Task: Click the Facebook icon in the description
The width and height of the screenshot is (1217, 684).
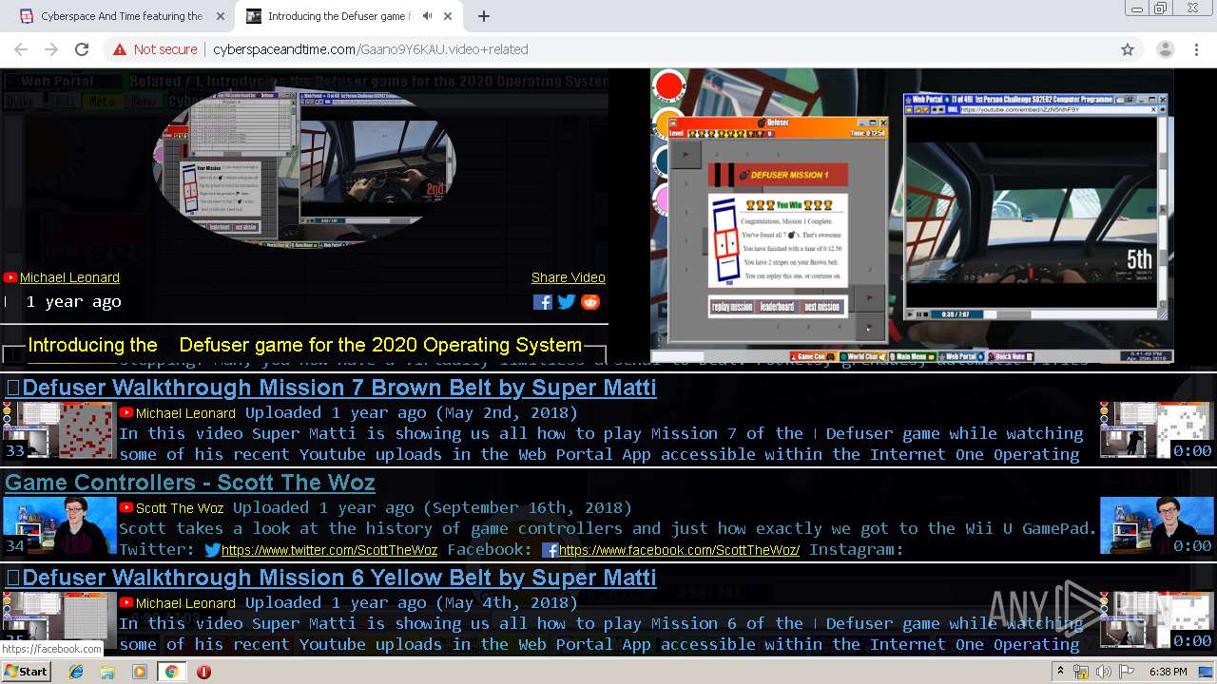Action: 550,549
